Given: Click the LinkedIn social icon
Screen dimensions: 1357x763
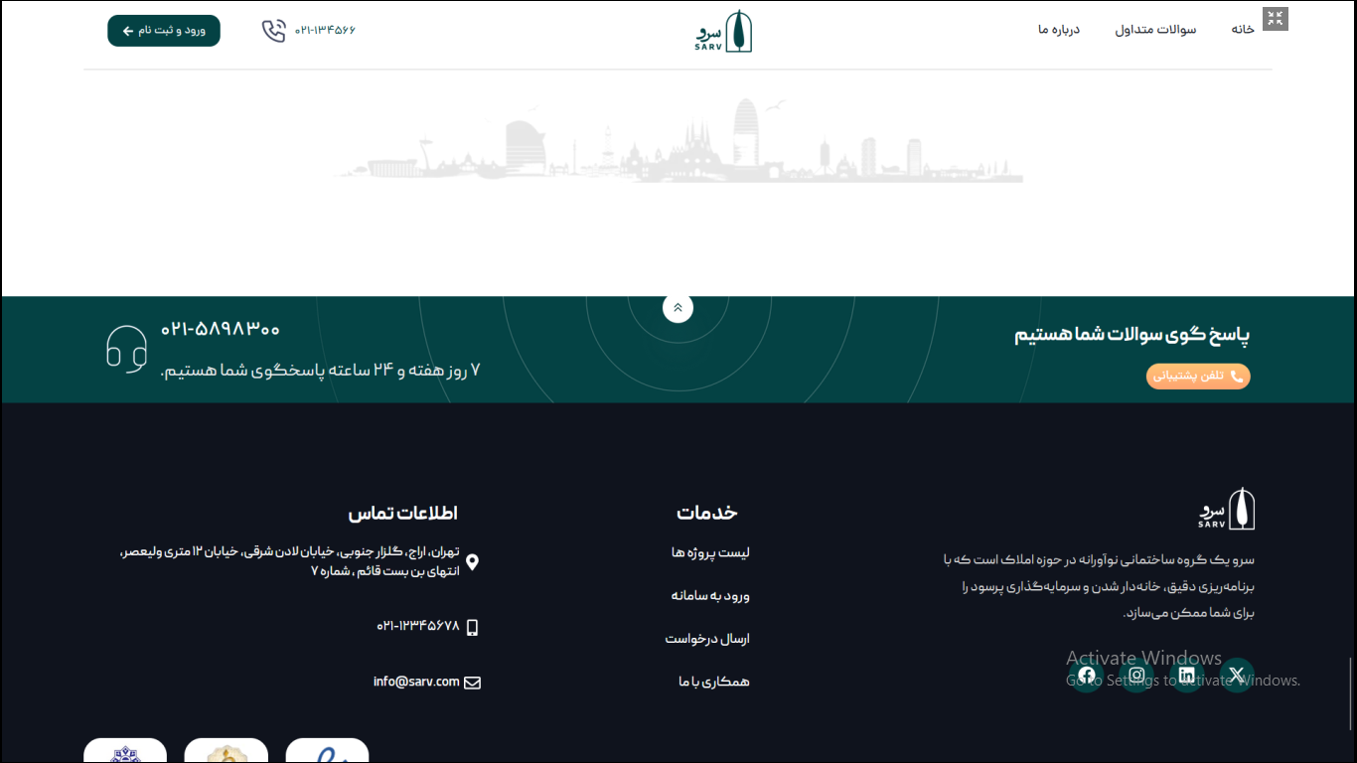Looking at the screenshot, I should tap(1186, 676).
